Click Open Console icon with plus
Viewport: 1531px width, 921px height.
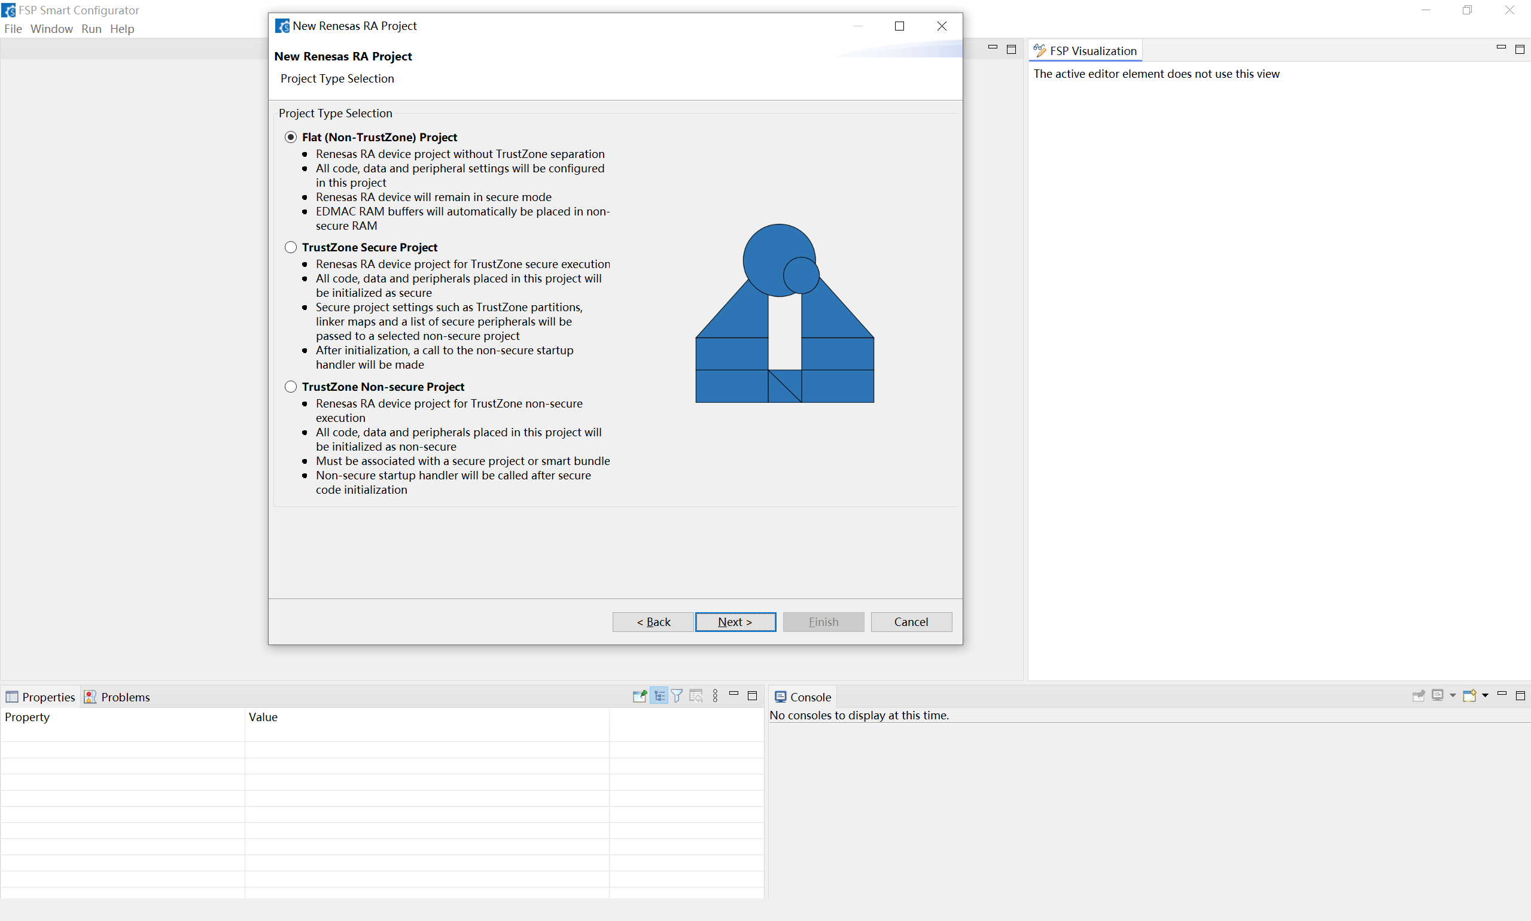pos(1469,696)
